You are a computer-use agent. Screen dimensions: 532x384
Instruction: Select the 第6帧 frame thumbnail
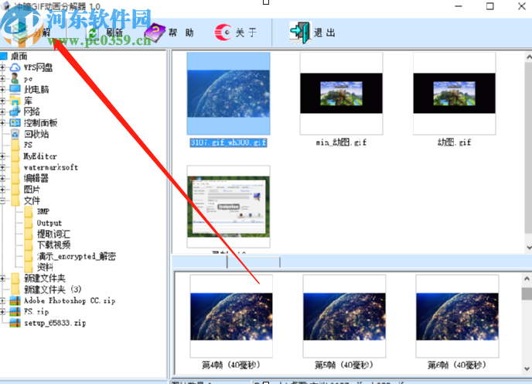[457, 317]
